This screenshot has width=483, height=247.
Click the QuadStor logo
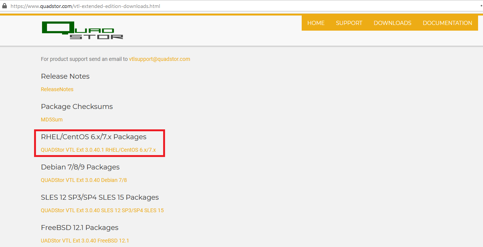tap(83, 30)
